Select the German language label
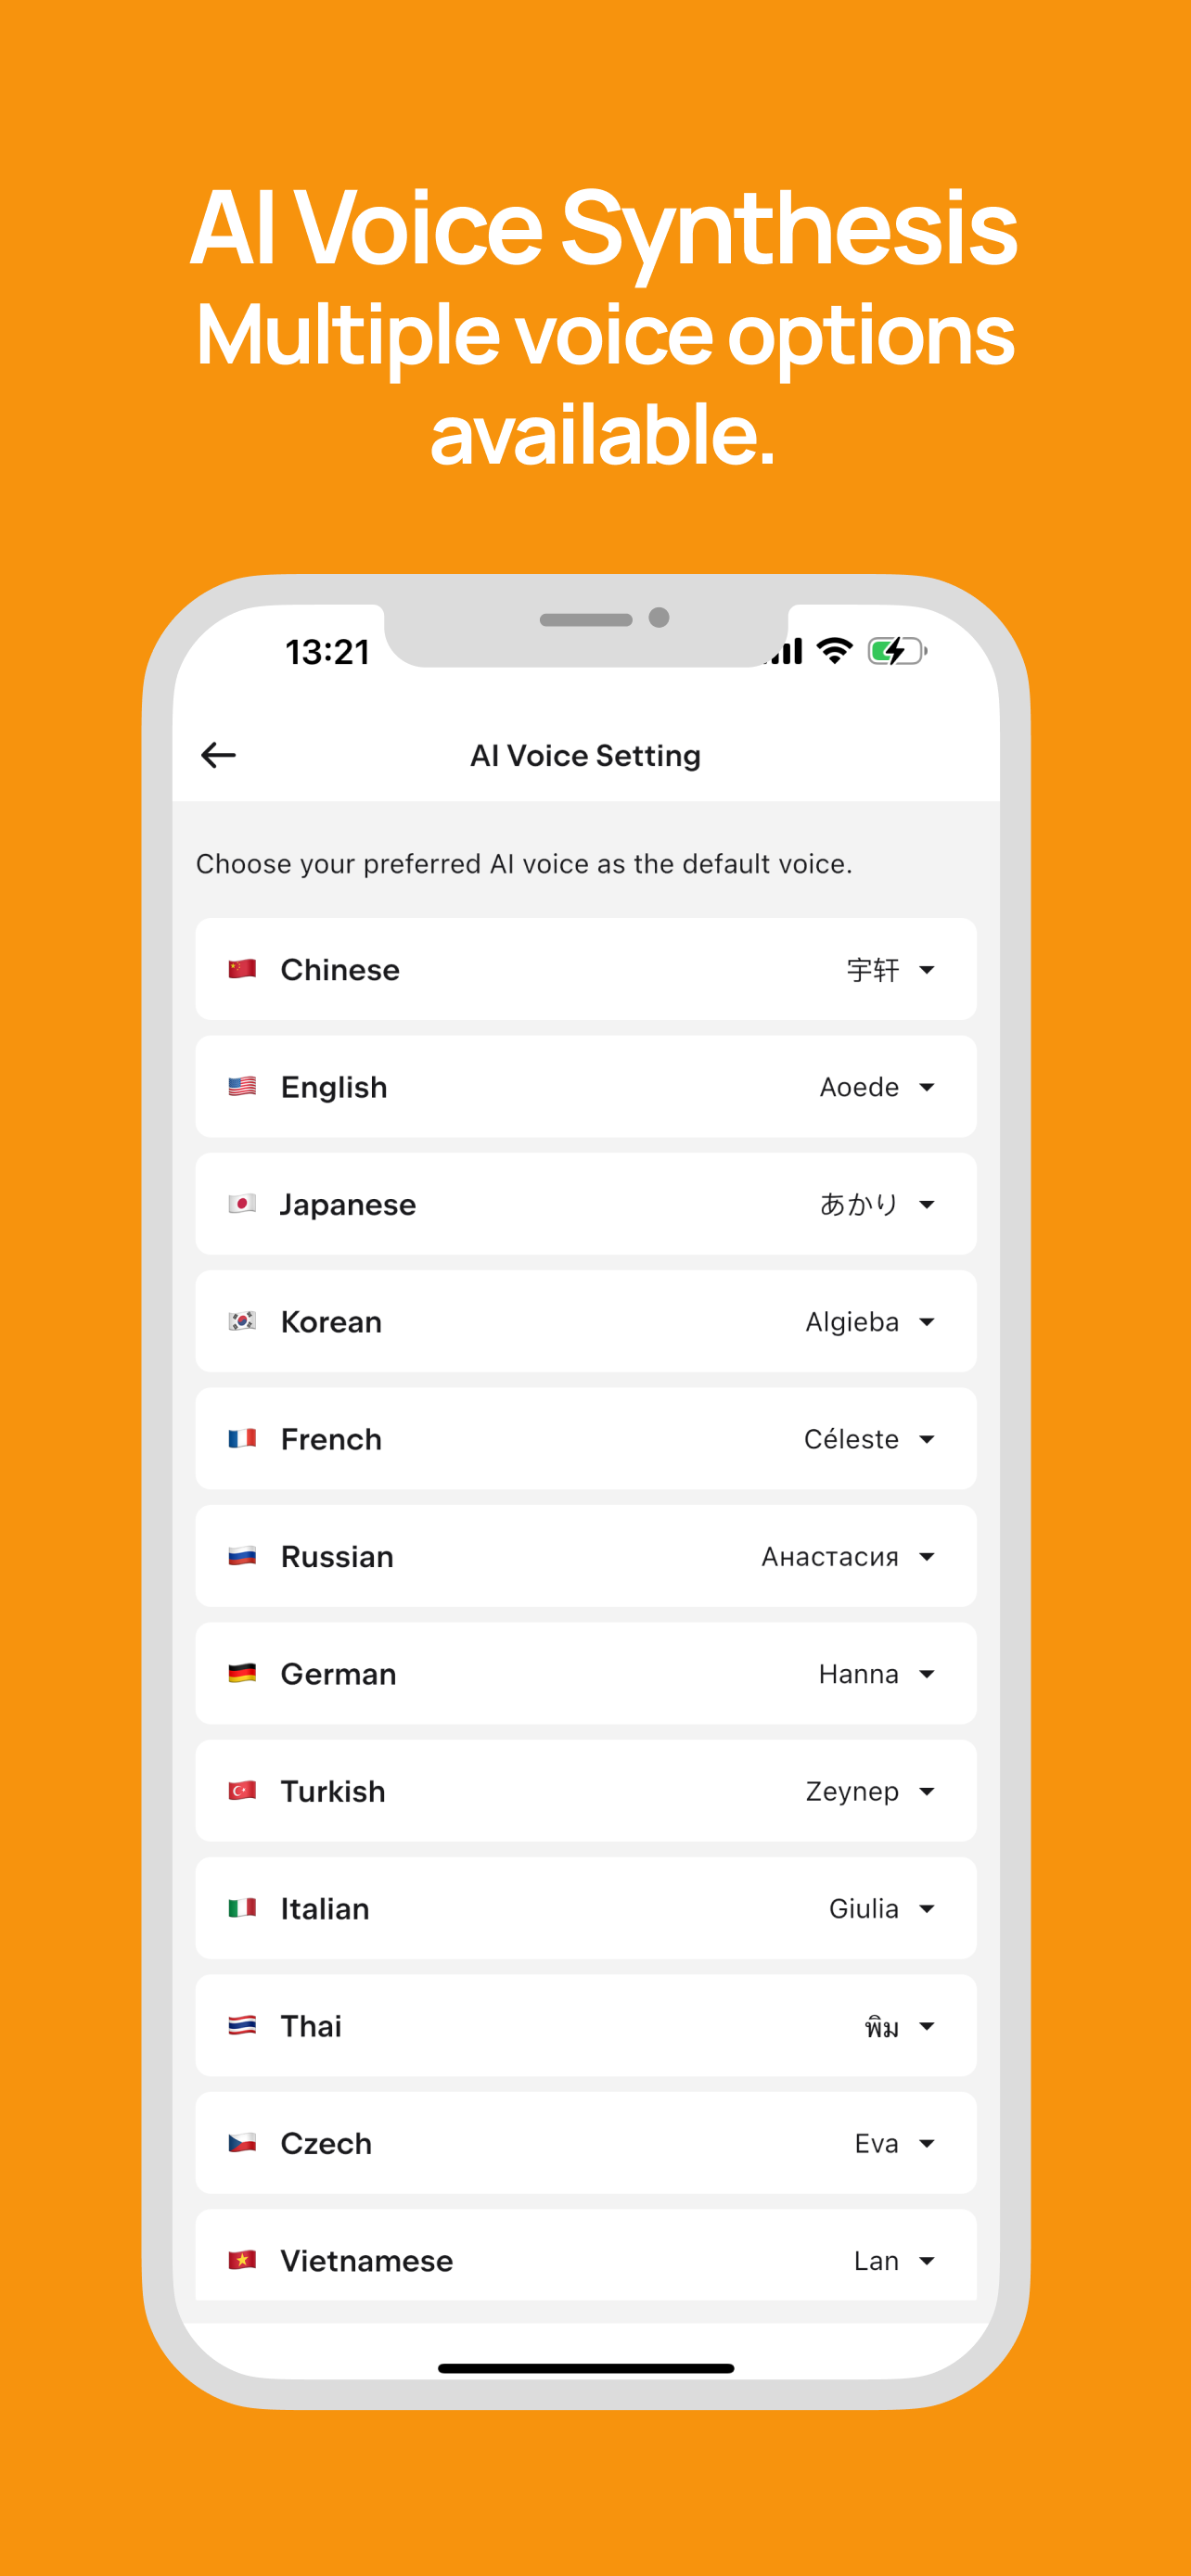The height and width of the screenshot is (2576, 1191). 338,1674
